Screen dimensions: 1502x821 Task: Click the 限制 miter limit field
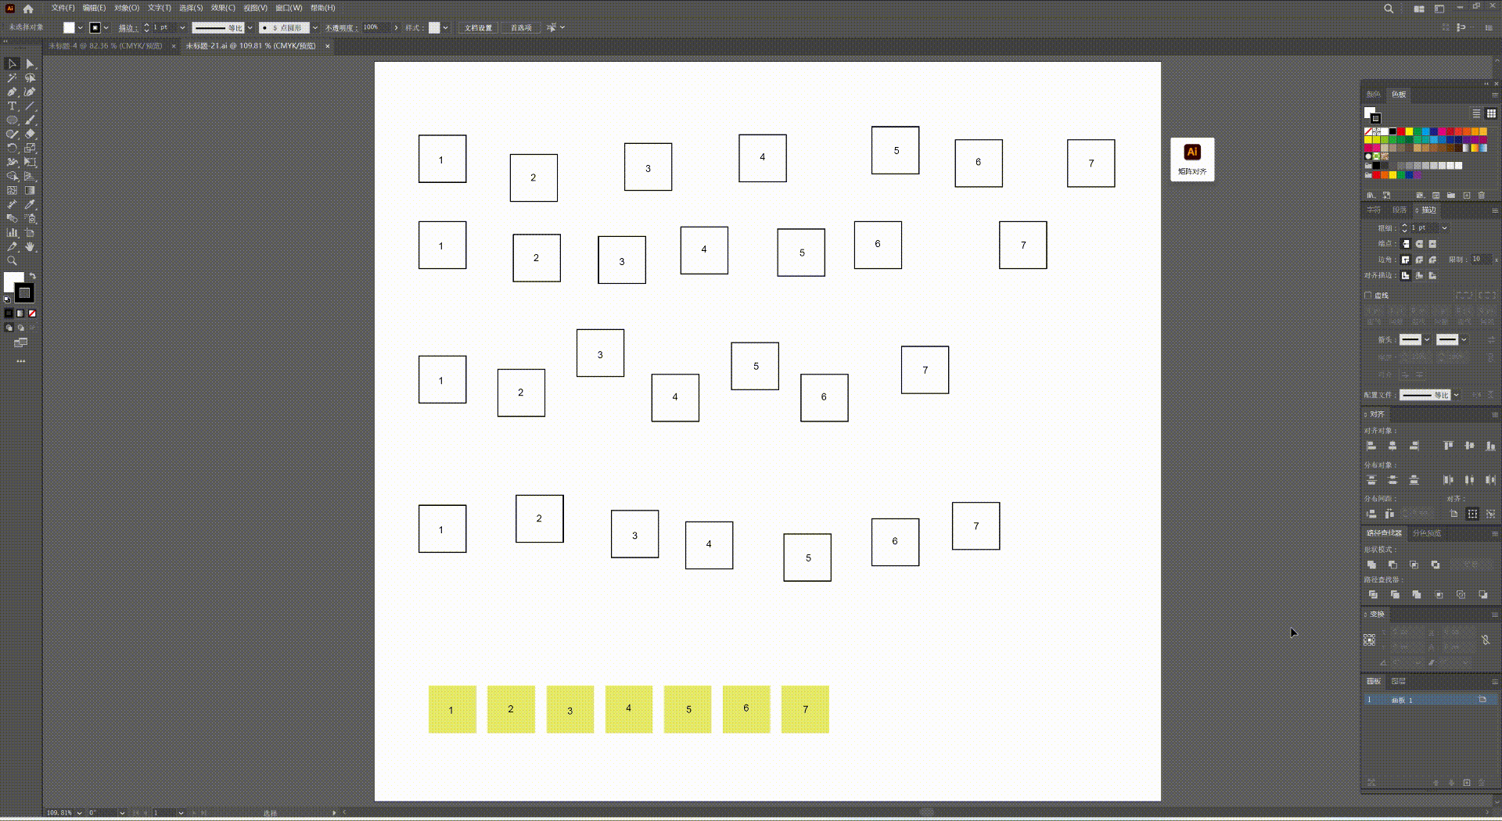1481,260
